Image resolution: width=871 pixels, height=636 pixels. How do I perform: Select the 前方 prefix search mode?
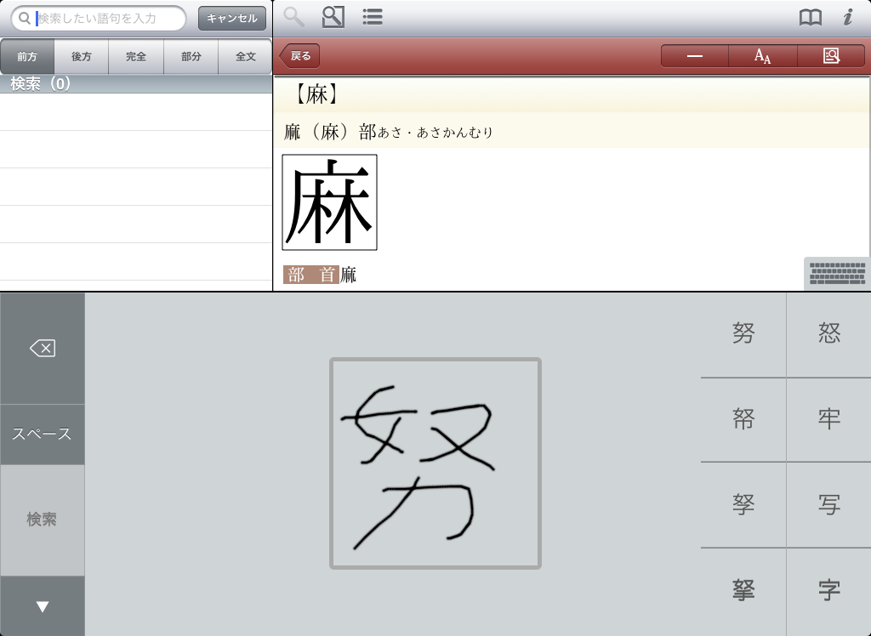[x=27, y=57]
